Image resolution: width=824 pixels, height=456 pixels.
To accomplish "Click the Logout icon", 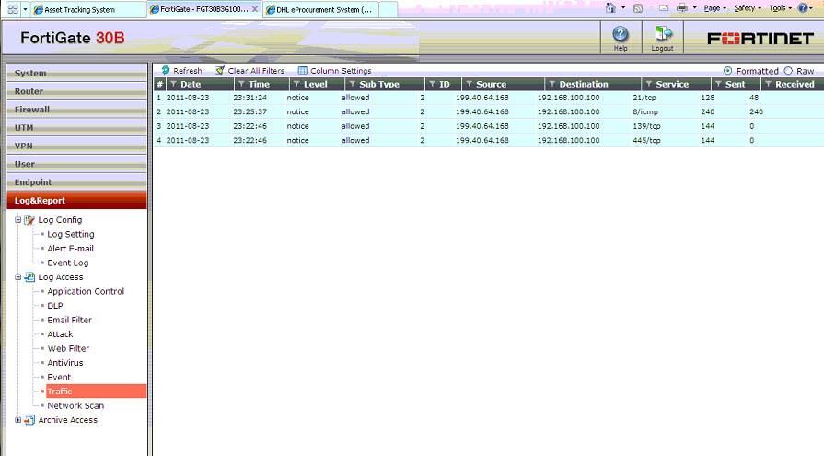I will point(663,34).
